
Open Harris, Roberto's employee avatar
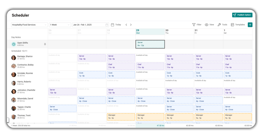tap(14, 83)
